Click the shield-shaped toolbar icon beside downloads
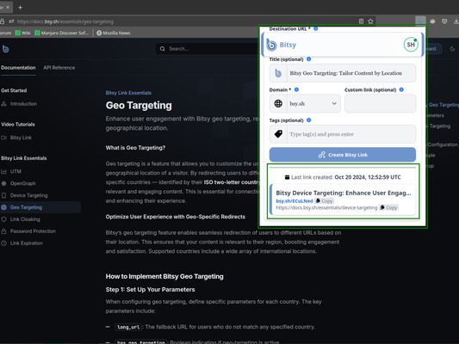Image resolution: width=459 pixels, height=344 pixels. coord(444,21)
